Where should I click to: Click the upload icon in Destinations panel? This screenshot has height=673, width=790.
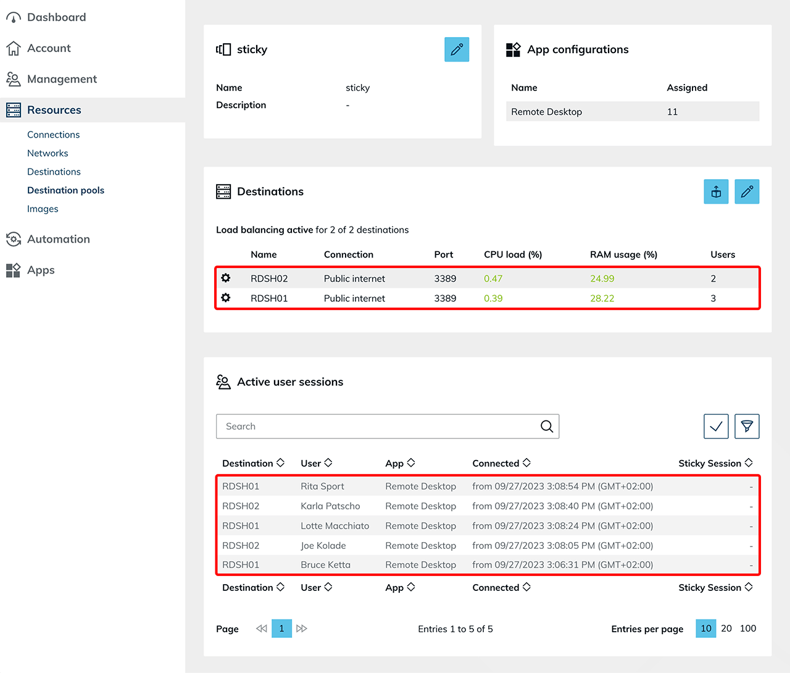tap(716, 191)
